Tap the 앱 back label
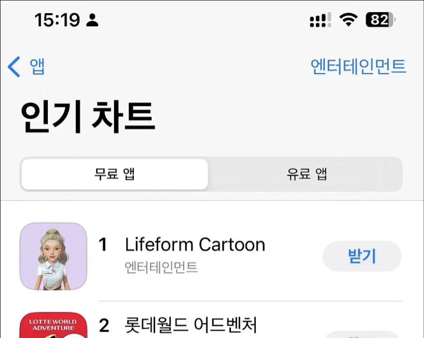This screenshot has width=424, height=338. click(37, 67)
